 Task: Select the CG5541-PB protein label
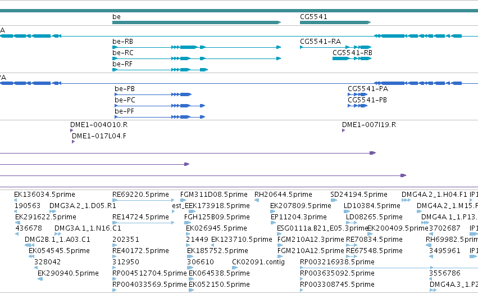tap(367, 100)
